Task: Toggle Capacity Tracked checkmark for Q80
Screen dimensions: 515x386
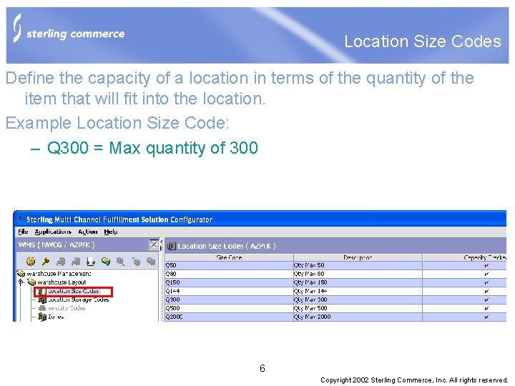Action: 486,274
